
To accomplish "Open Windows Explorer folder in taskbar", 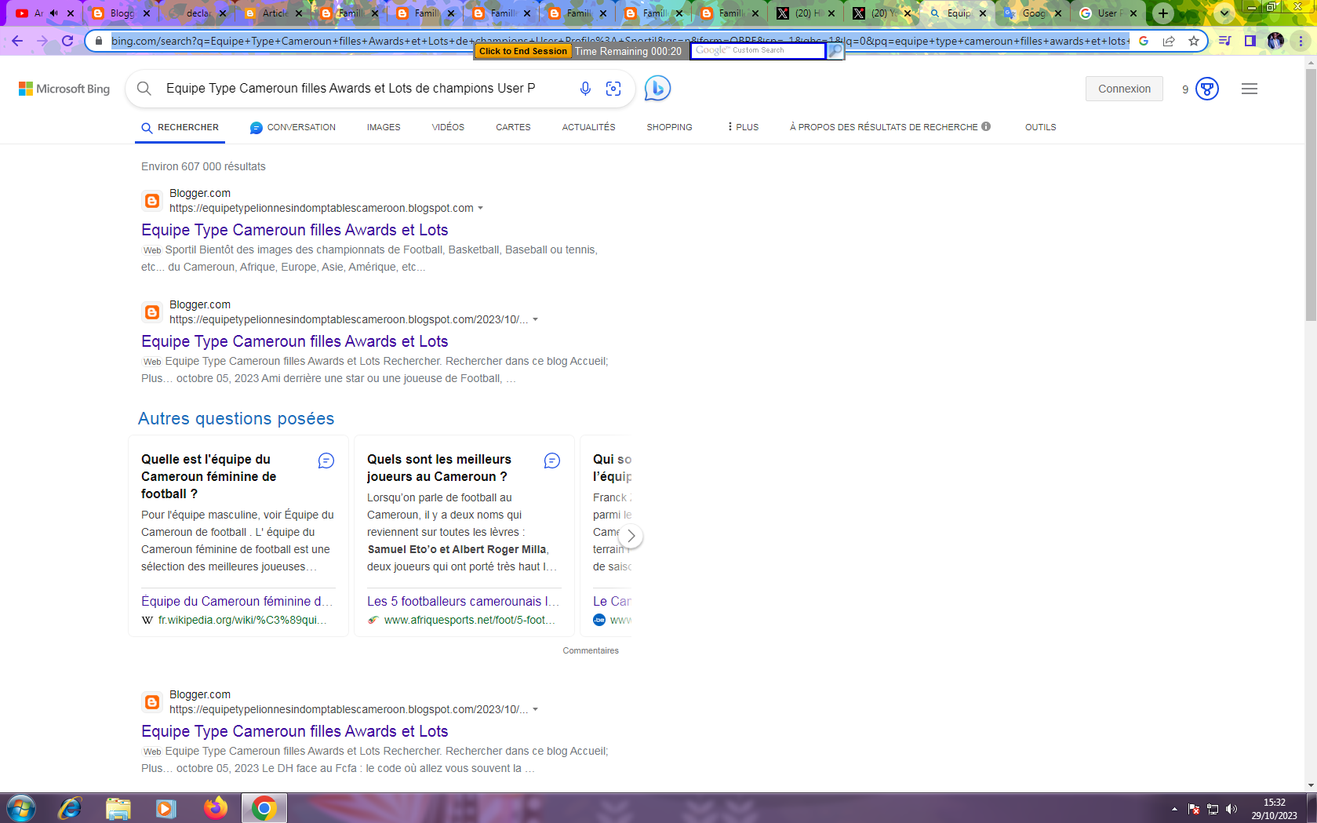I will [x=118, y=808].
